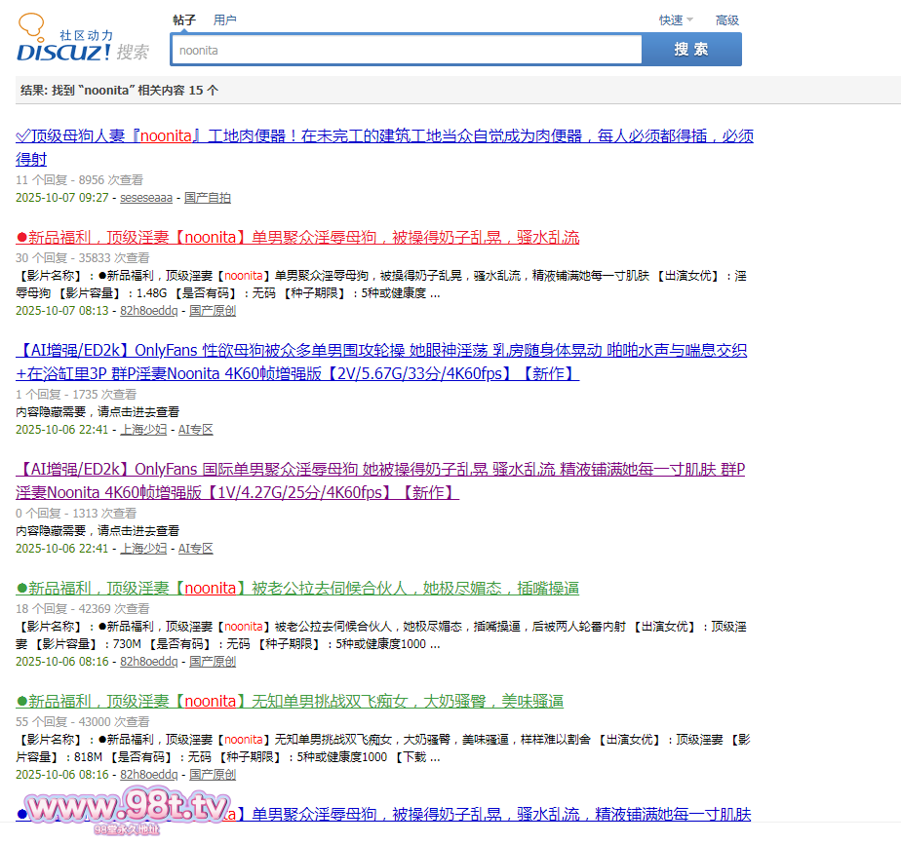Open the red result title with 30 replies
The height and width of the screenshot is (844, 901).
click(298, 238)
